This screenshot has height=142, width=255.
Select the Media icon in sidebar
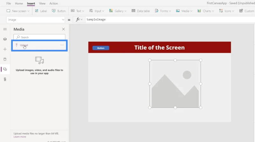(x=5, y=69)
